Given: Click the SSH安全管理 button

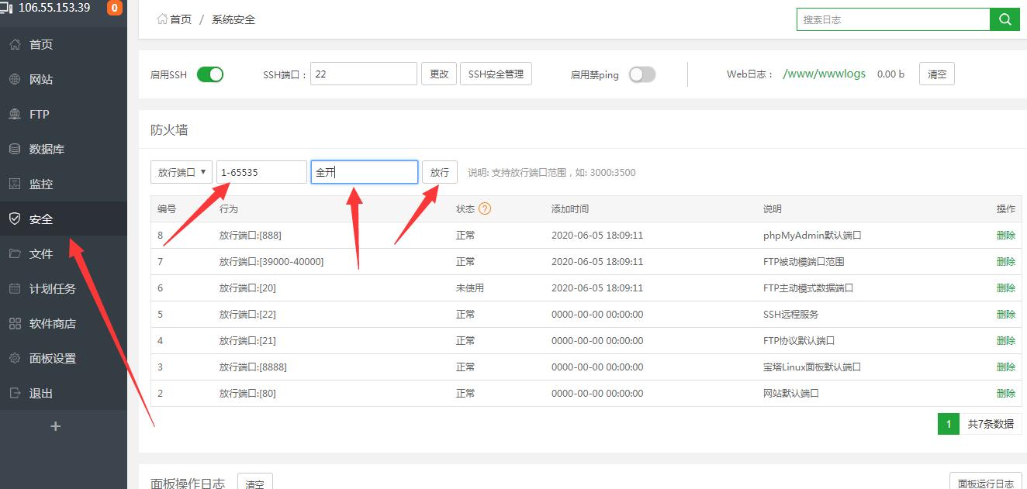Looking at the screenshot, I should (x=496, y=74).
